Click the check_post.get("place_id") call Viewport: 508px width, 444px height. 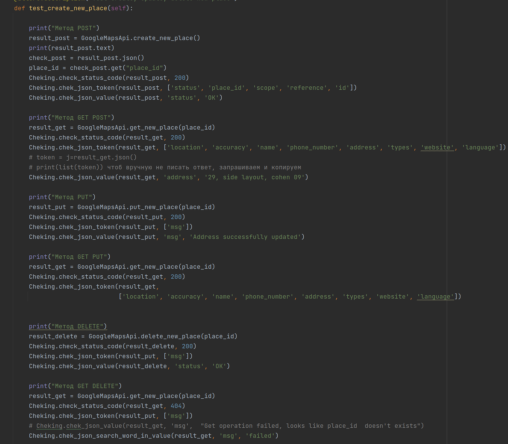118,68
